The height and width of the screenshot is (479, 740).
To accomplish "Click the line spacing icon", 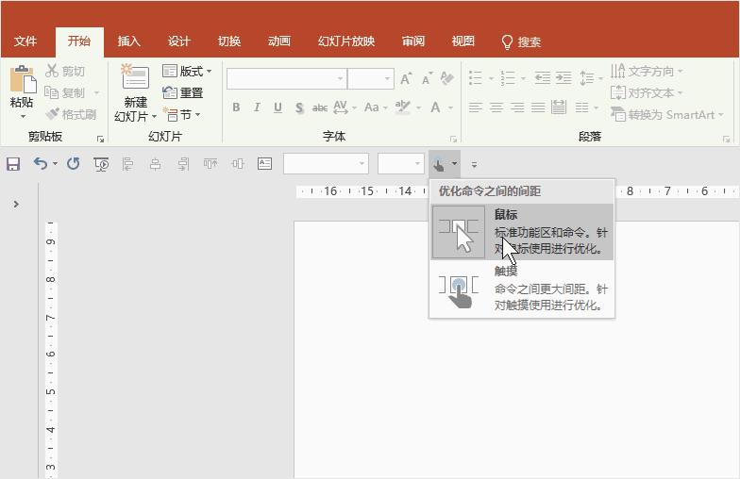I will [587, 77].
